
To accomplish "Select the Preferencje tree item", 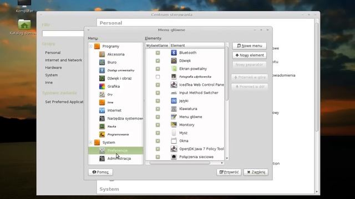I will pos(116,150).
